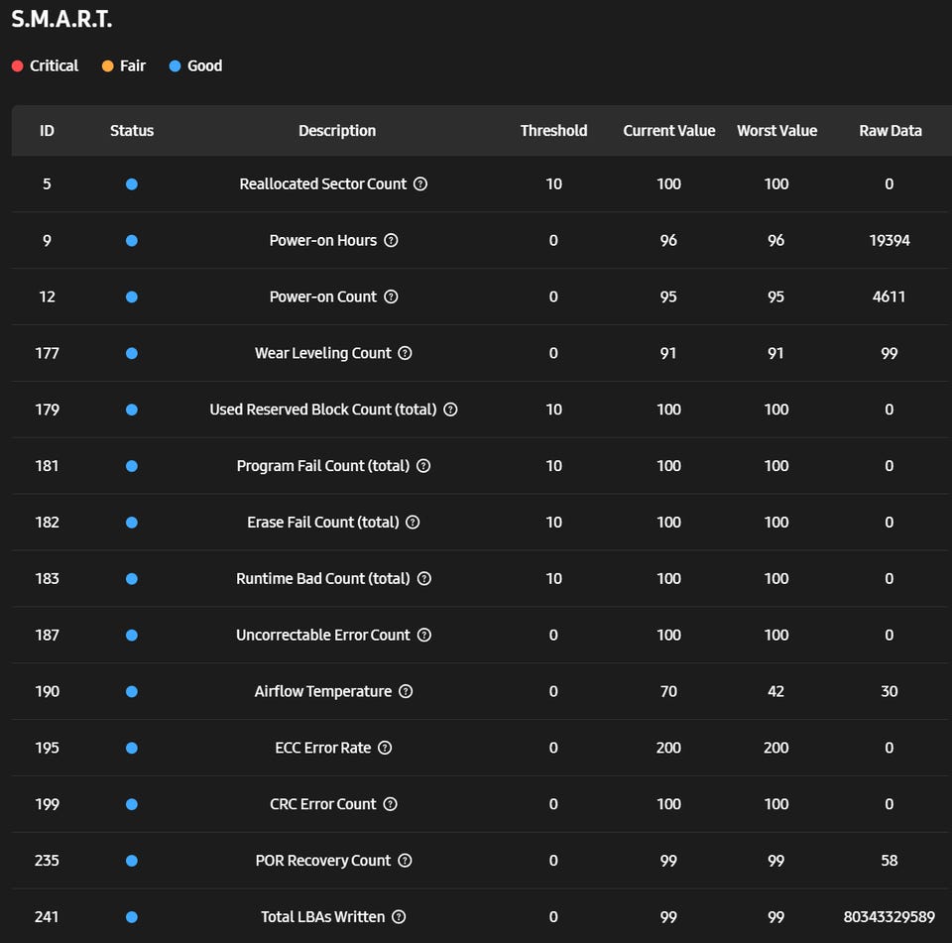Click help icon for Uncorrectable Error Count
The width and height of the screenshot is (952, 943).
pyautogui.click(x=424, y=636)
